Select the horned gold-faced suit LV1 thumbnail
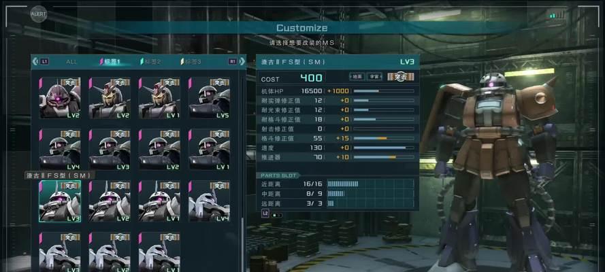 tap(159, 98)
